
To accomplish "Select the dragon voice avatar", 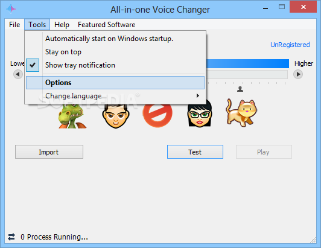I will (x=72, y=116).
